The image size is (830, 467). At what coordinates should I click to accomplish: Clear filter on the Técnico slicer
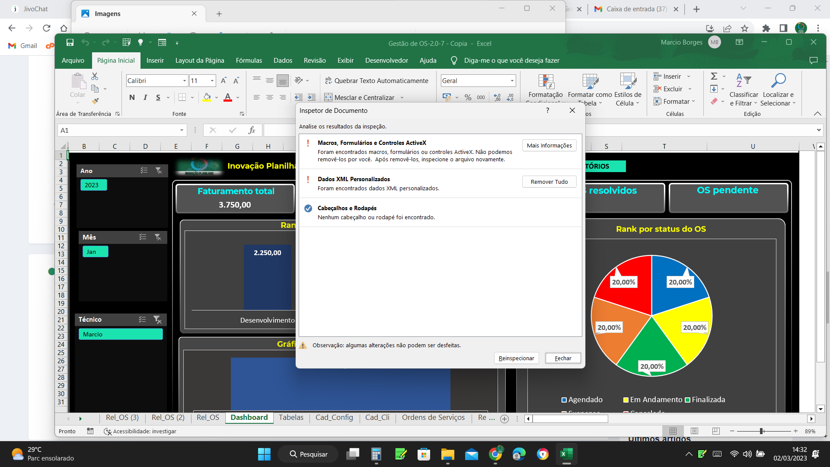pos(158,320)
